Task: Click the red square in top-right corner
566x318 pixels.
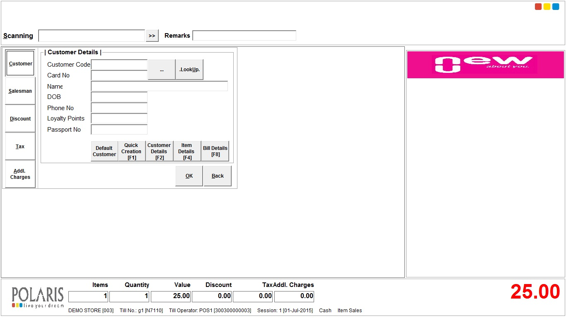Action: 538,7
